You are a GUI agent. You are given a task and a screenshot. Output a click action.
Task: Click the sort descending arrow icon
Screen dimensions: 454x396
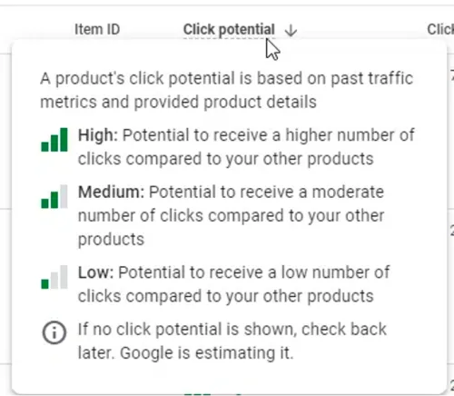pos(291,30)
